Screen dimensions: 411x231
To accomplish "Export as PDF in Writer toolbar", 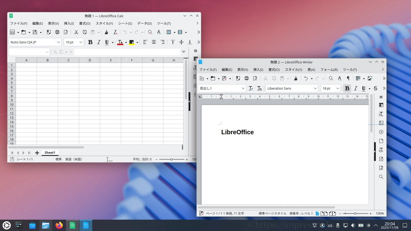I will (238, 78).
